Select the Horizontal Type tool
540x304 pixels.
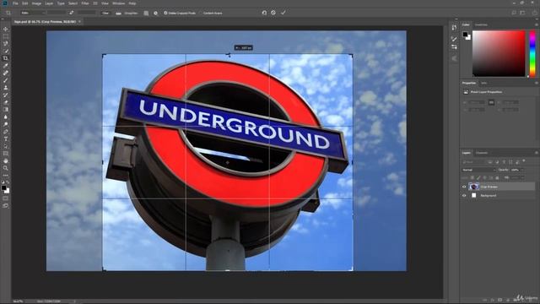point(6,138)
